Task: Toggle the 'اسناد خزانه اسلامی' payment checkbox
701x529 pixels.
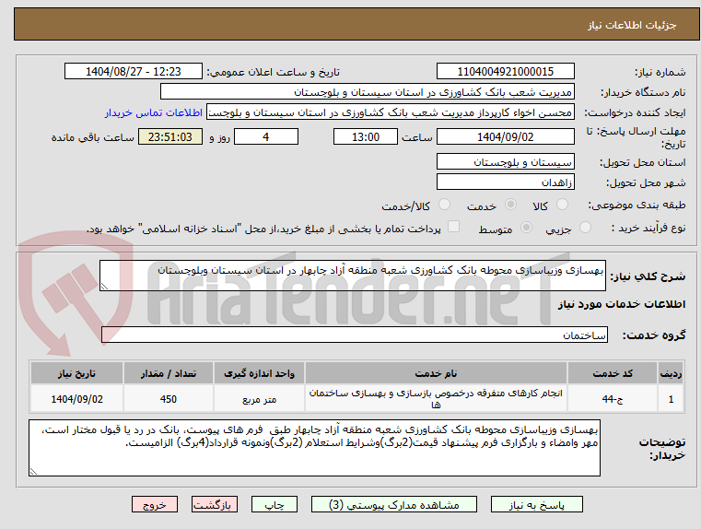Action: (454, 227)
